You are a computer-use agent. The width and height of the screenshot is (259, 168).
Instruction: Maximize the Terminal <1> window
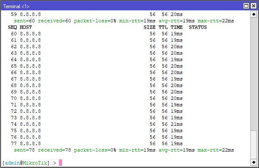click(x=246, y=6)
